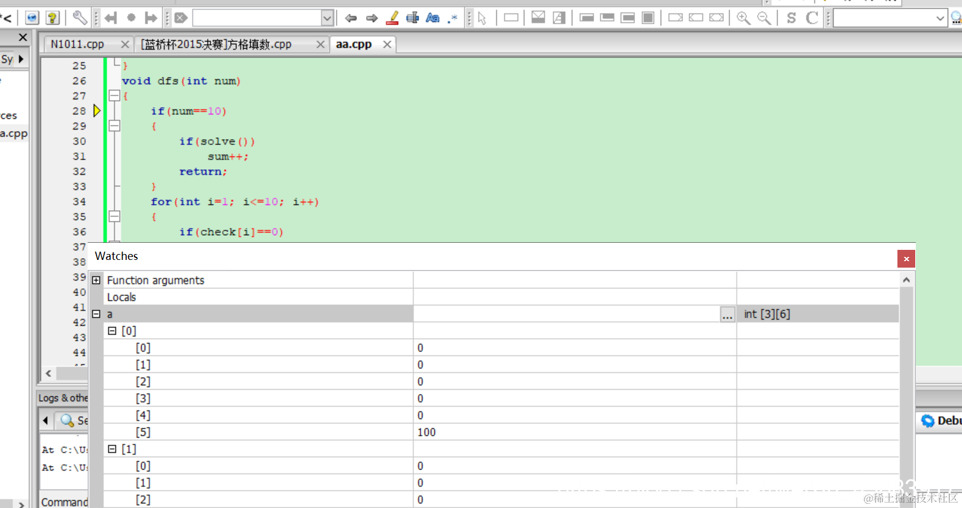
Task: Click the value 100 cell
Action: click(575, 432)
